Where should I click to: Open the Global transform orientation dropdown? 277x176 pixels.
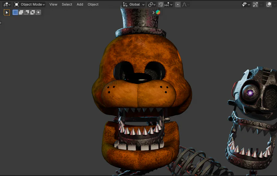click(x=134, y=4)
